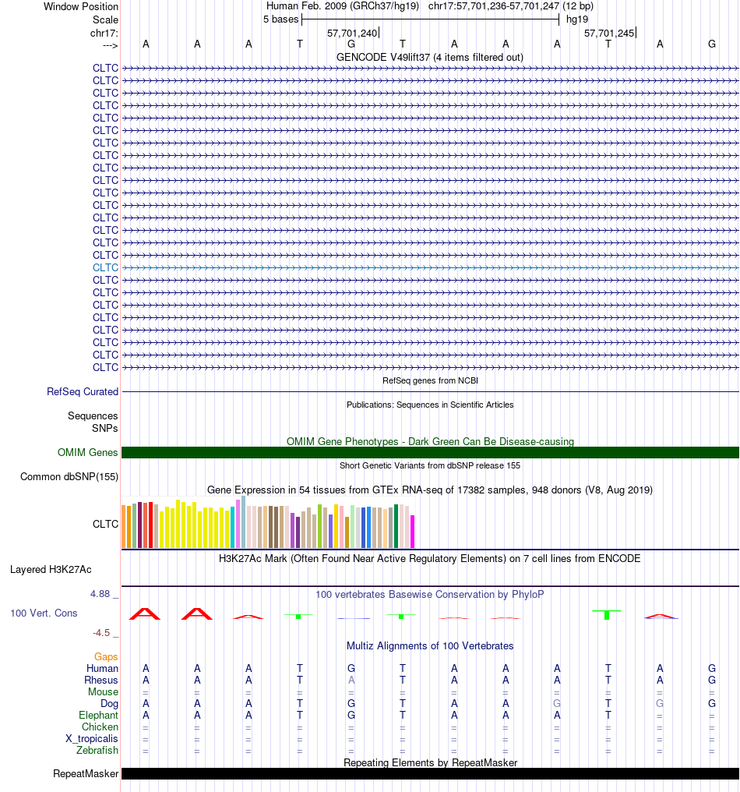Viewport: 740px width, 792px height.
Task: Select the Dog alignment row label
Action: click(x=109, y=704)
